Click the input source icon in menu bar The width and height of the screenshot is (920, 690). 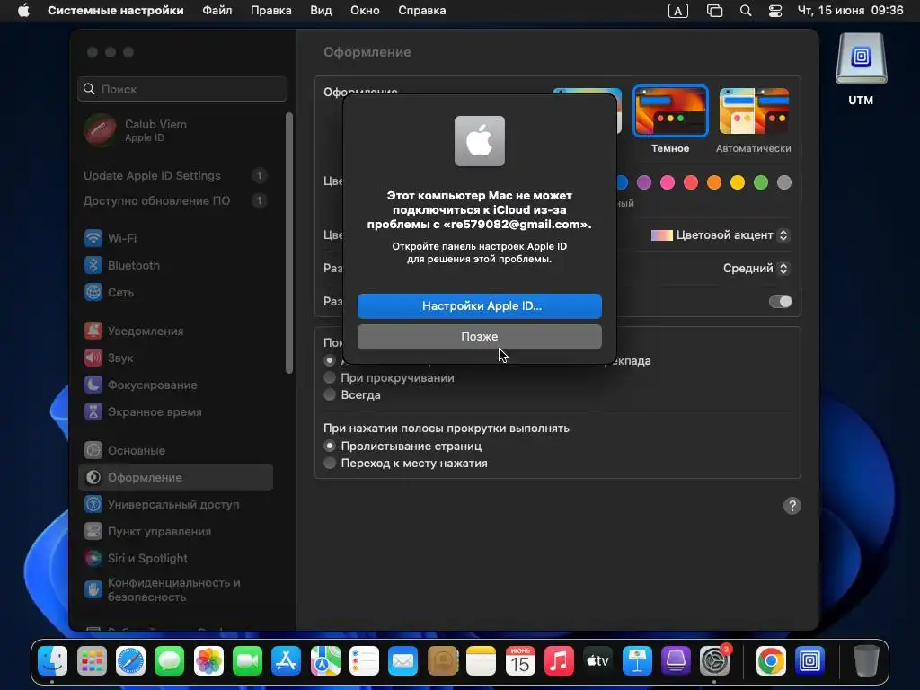(x=677, y=11)
